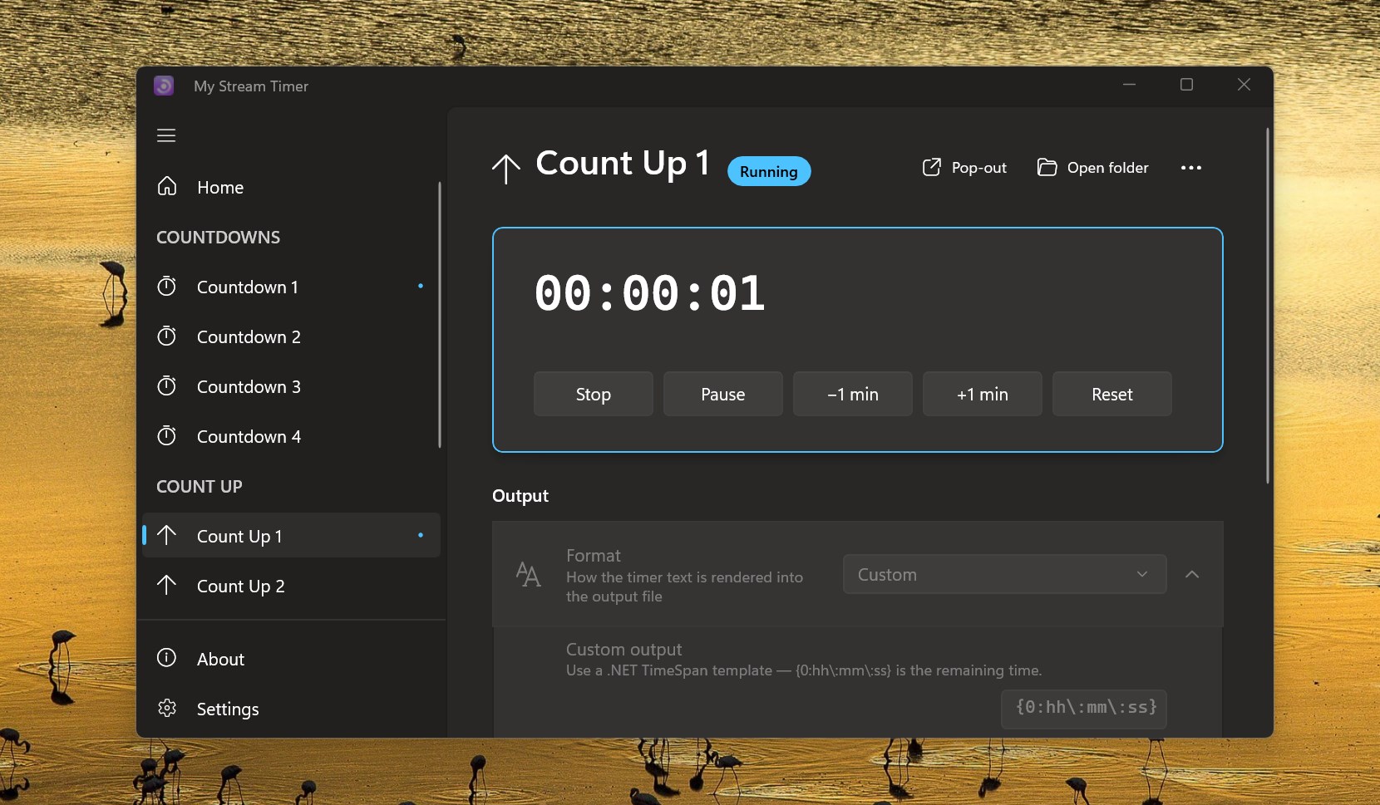This screenshot has height=805, width=1380.
Task: Click the Count Up 2 arrow icon
Action: (166, 585)
